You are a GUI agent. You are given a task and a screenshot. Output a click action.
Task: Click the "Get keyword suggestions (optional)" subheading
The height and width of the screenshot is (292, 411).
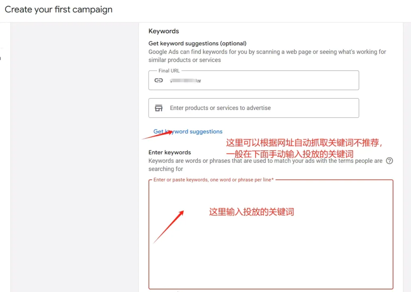pyautogui.click(x=197, y=43)
